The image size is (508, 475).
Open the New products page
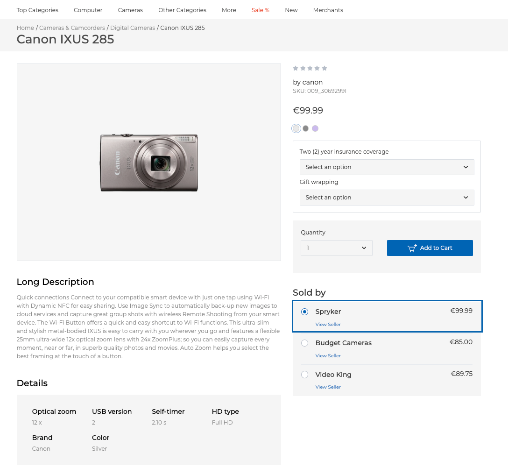point(291,10)
